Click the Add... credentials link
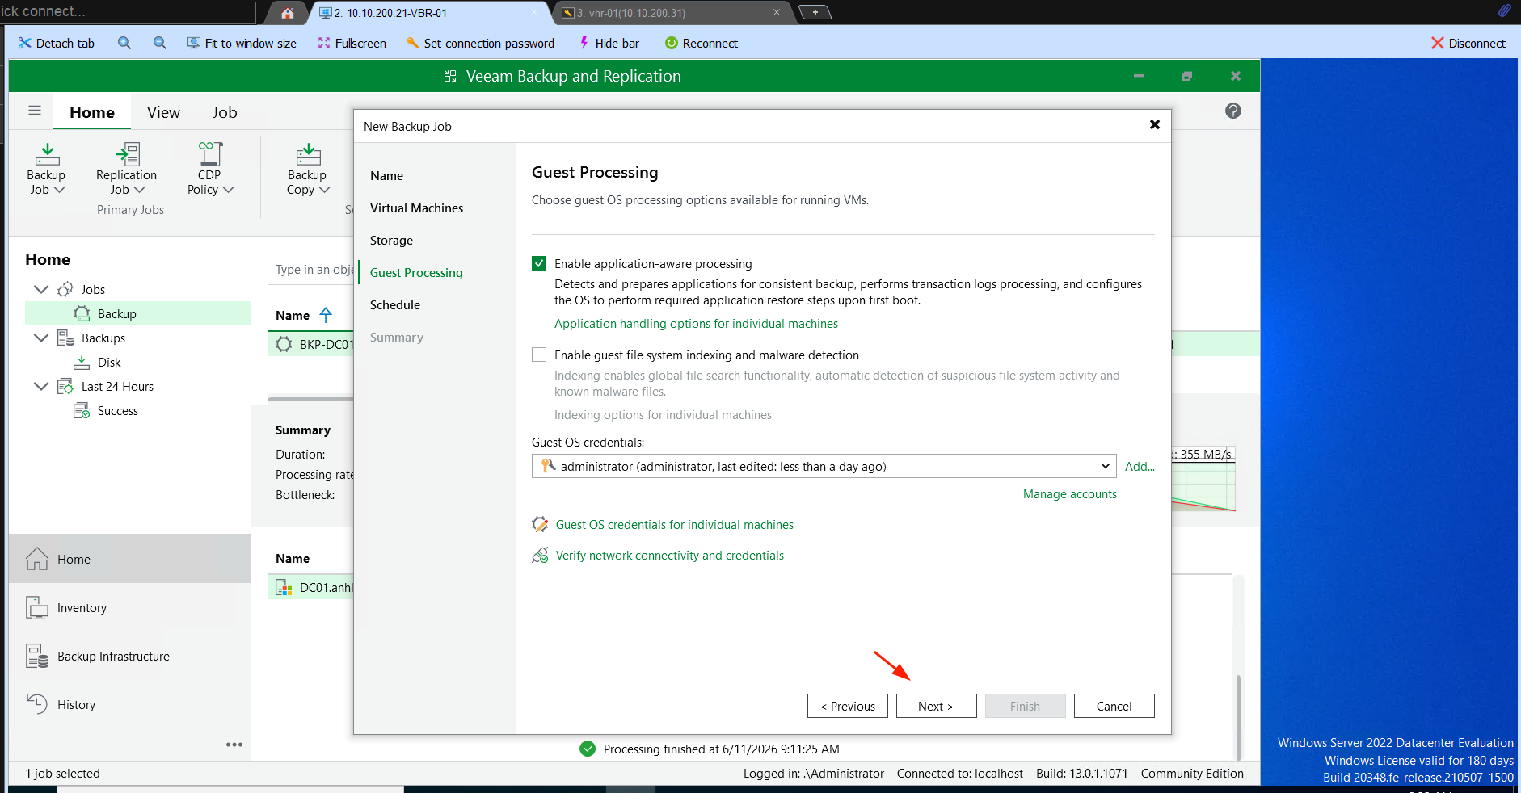 [1140, 466]
